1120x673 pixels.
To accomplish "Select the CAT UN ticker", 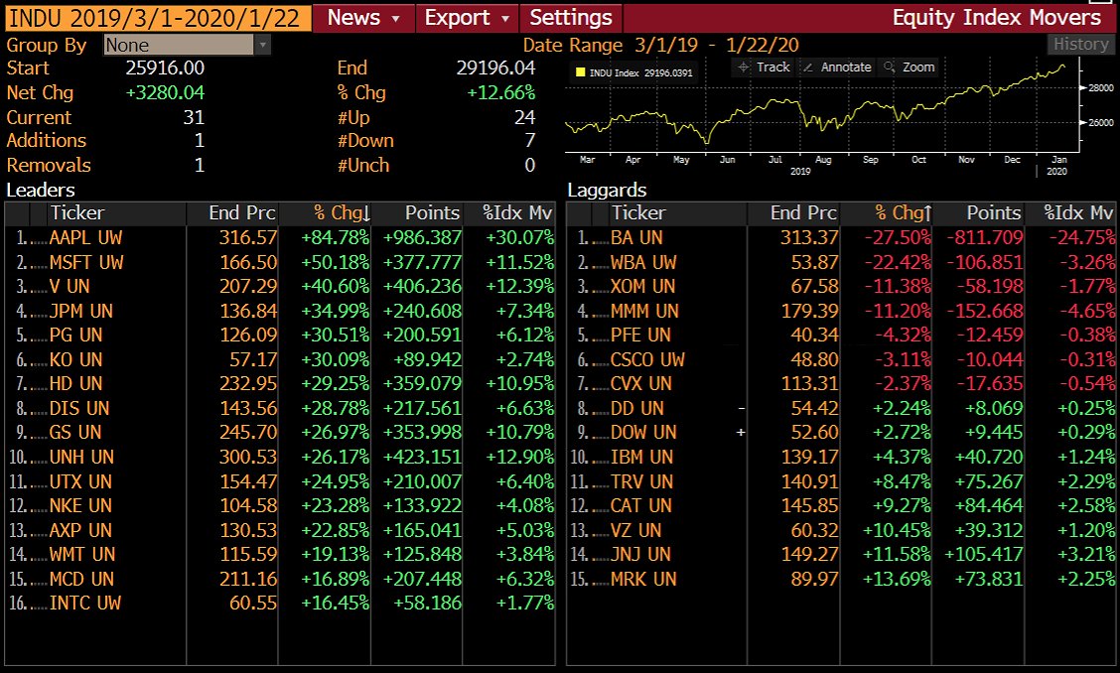I will point(641,506).
